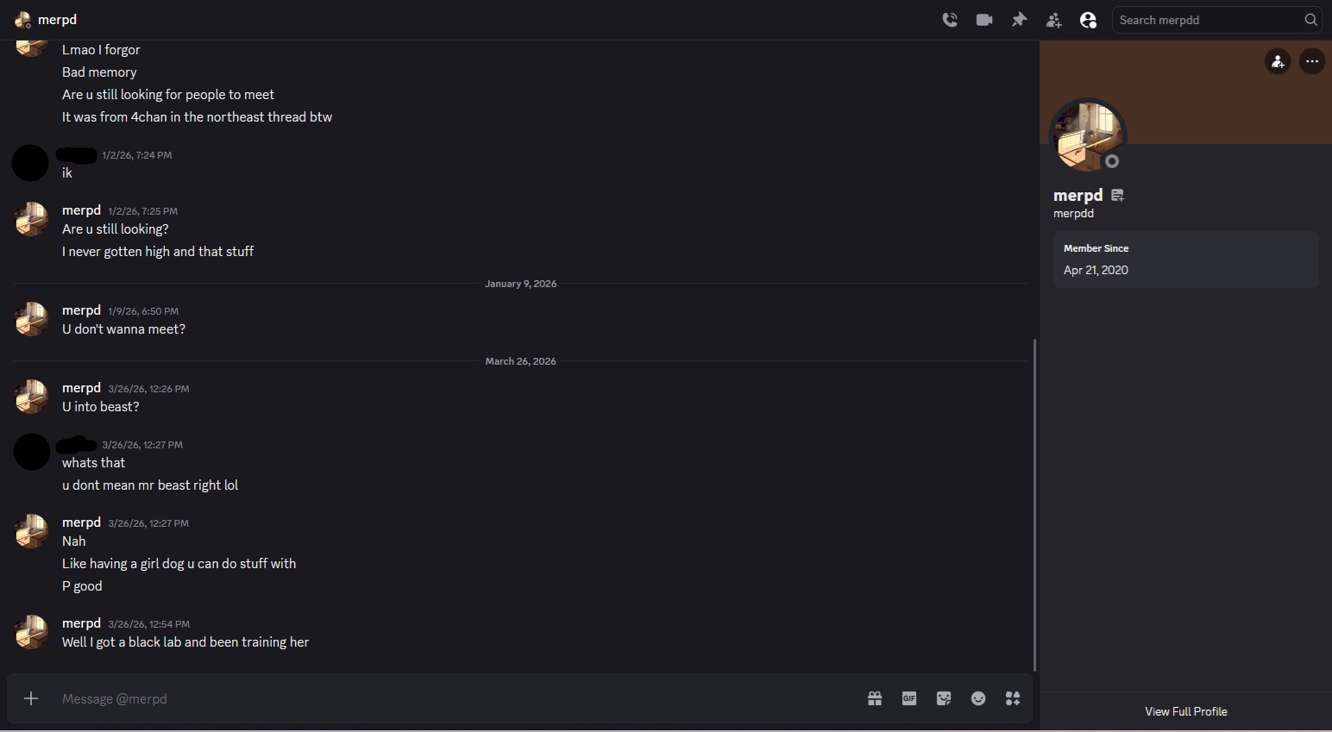Click the 3/26/26, 12:54 PM timestamp

148,624
